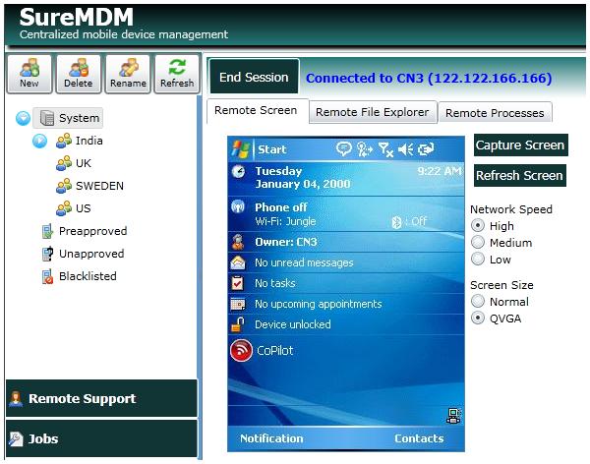
Task: Expand the India group arrow
Action: [x=39, y=141]
